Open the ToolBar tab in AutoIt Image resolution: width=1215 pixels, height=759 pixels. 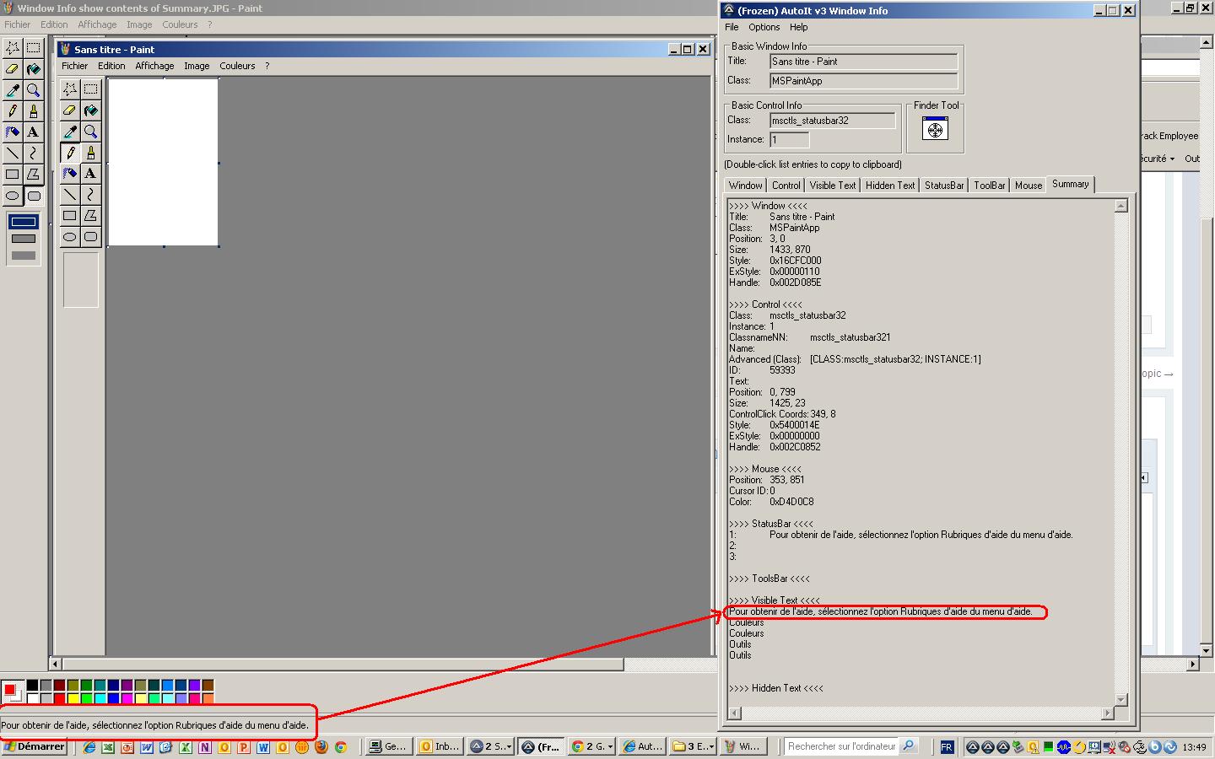989,186
